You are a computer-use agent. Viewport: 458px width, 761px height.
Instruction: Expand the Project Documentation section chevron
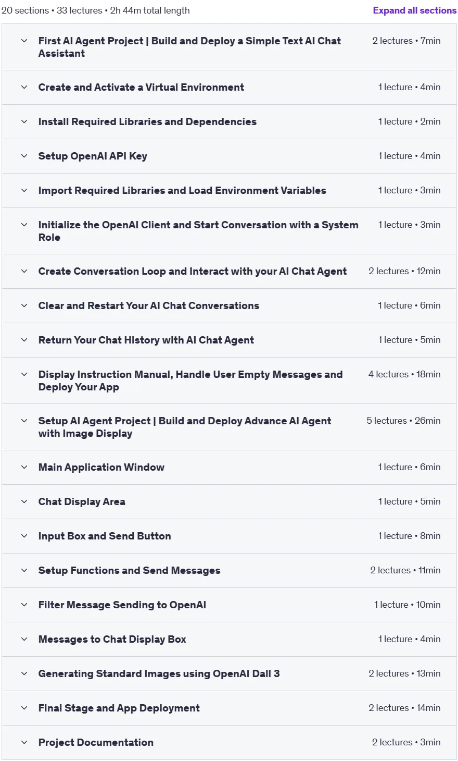[24, 742]
